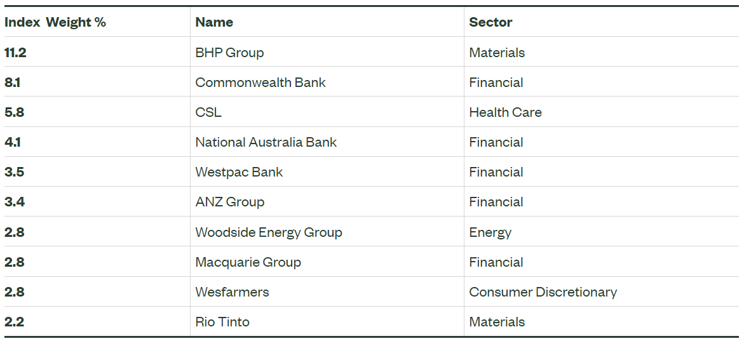Click the CSL name cell
This screenshot has height=341, width=744.
[x=208, y=112]
